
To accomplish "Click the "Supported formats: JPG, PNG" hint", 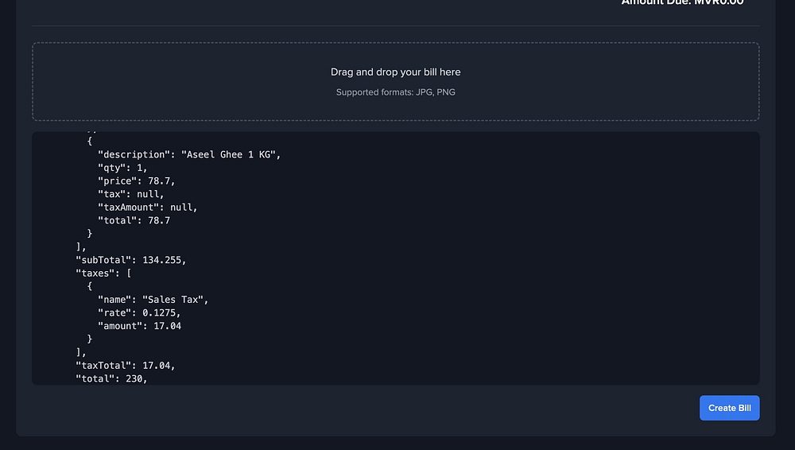I will tap(395, 92).
